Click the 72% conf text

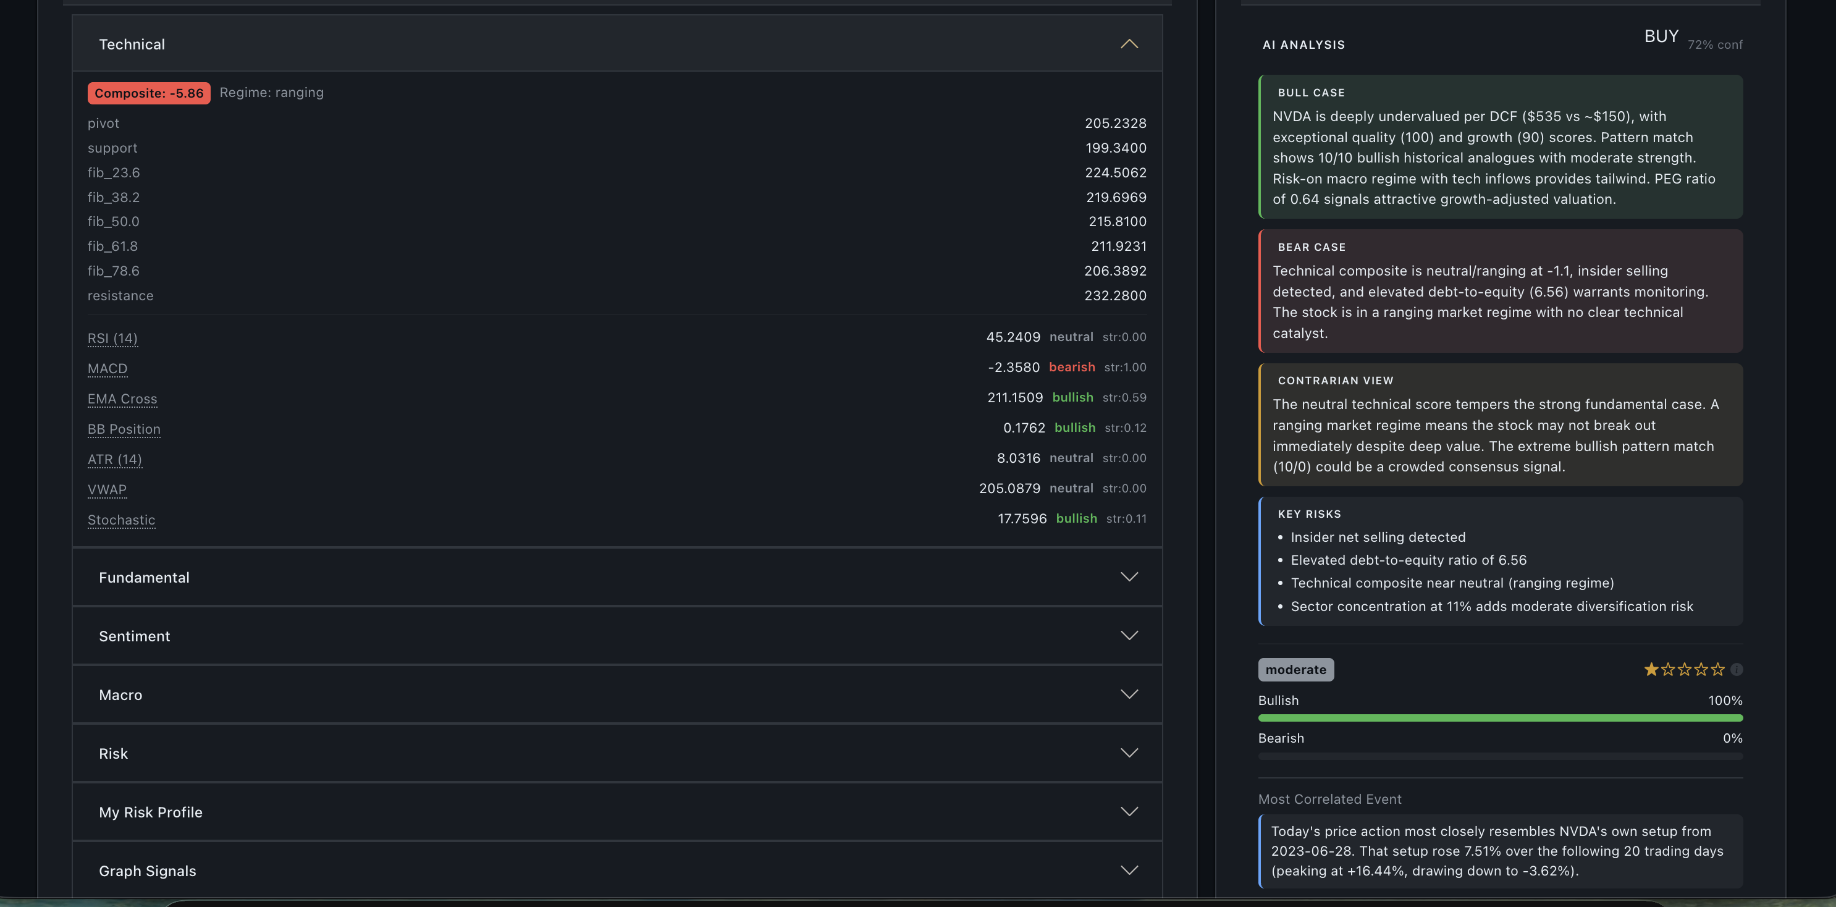point(1715,44)
